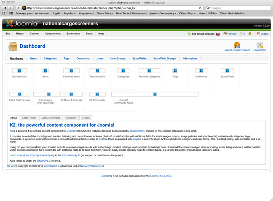Image resolution: width=273 pixels, height=201 pixels.
Task: Open the Site menu
Action: click(8, 33)
